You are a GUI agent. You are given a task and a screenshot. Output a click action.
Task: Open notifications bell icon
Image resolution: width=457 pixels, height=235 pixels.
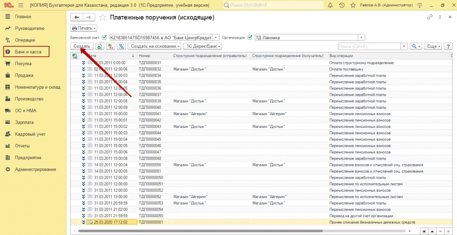330,5
